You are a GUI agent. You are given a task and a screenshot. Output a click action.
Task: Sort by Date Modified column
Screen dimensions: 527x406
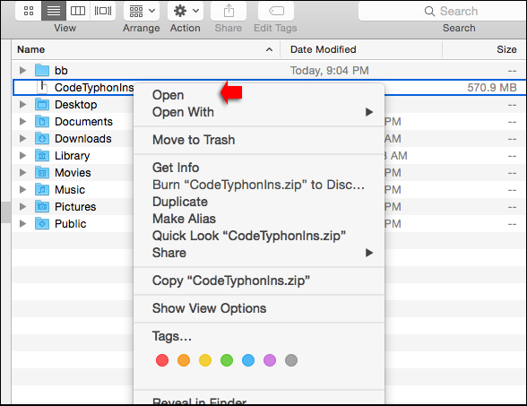click(x=361, y=50)
